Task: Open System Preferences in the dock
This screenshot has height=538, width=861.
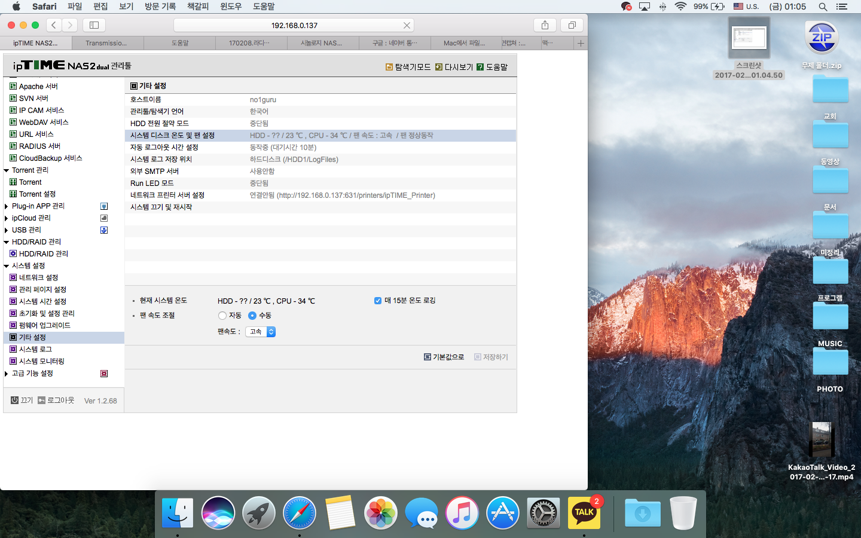Action: coord(544,513)
